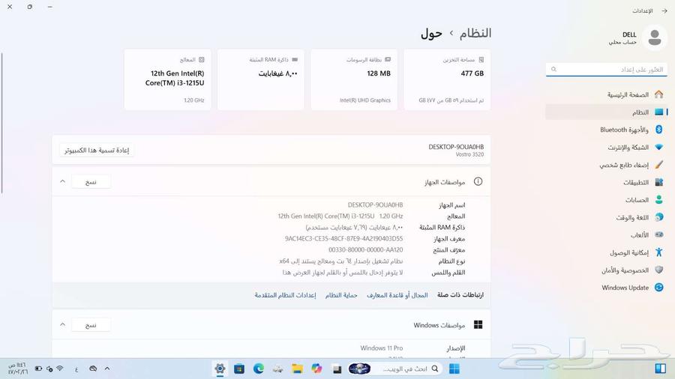Open Privacy and security (الخصوصية والأمان)
Image resolution: width=675 pixels, height=379 pixels.
[x=607, y=270]
